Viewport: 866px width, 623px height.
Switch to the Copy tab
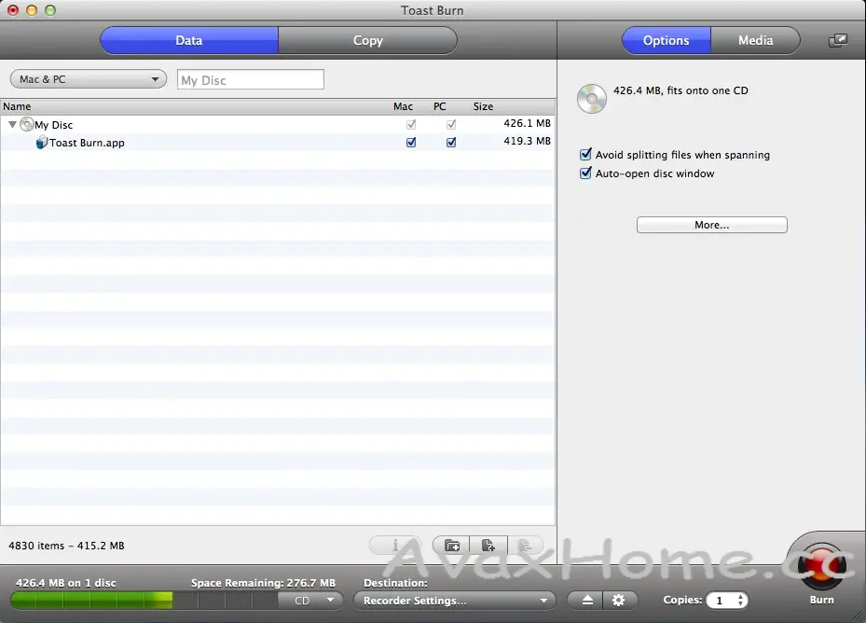368,40
